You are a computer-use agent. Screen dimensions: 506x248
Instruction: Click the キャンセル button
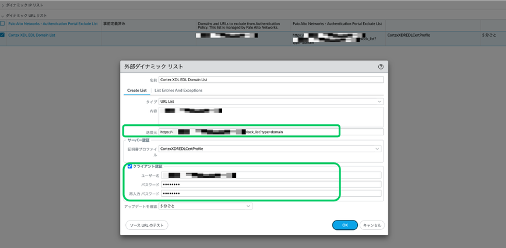coord(372,225)
